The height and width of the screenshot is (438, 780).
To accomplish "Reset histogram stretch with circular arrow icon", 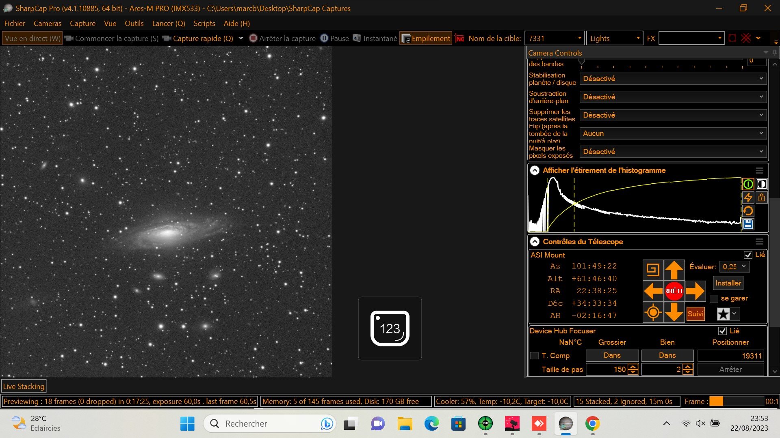I will pos(748,211).
